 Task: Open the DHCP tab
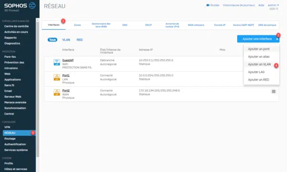pyautogui.click(x=148, y=25)
